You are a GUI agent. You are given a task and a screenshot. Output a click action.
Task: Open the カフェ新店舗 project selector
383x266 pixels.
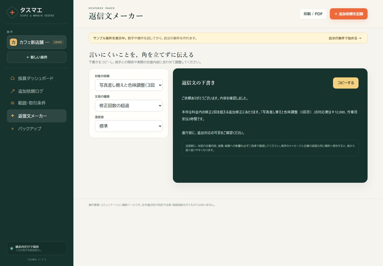click(x=37, y=42)
